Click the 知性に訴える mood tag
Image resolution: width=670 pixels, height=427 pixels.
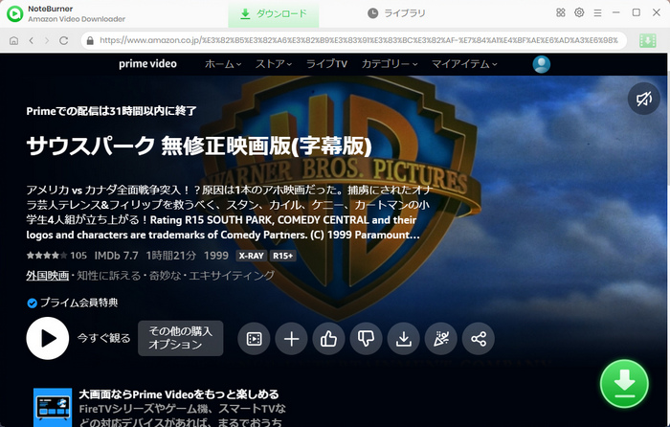[109, 276]
